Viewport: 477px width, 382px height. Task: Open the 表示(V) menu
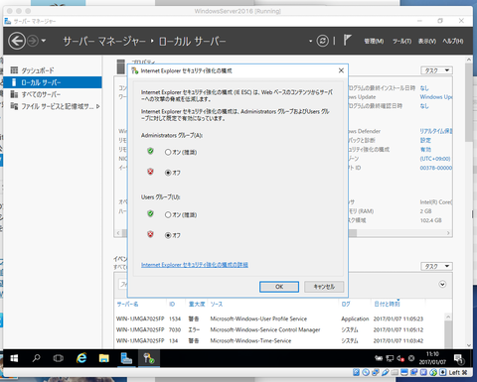(427, 41)
